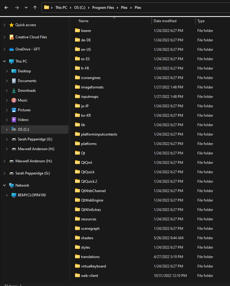This screenshot has width=230, height=286.
Task: Click the Network icon in sidebar
Action: pyautogui.click(x=12, y=185)
